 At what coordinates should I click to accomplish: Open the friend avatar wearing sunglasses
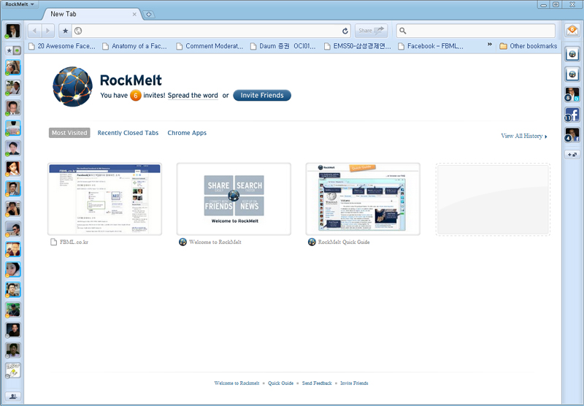(13, 229)
